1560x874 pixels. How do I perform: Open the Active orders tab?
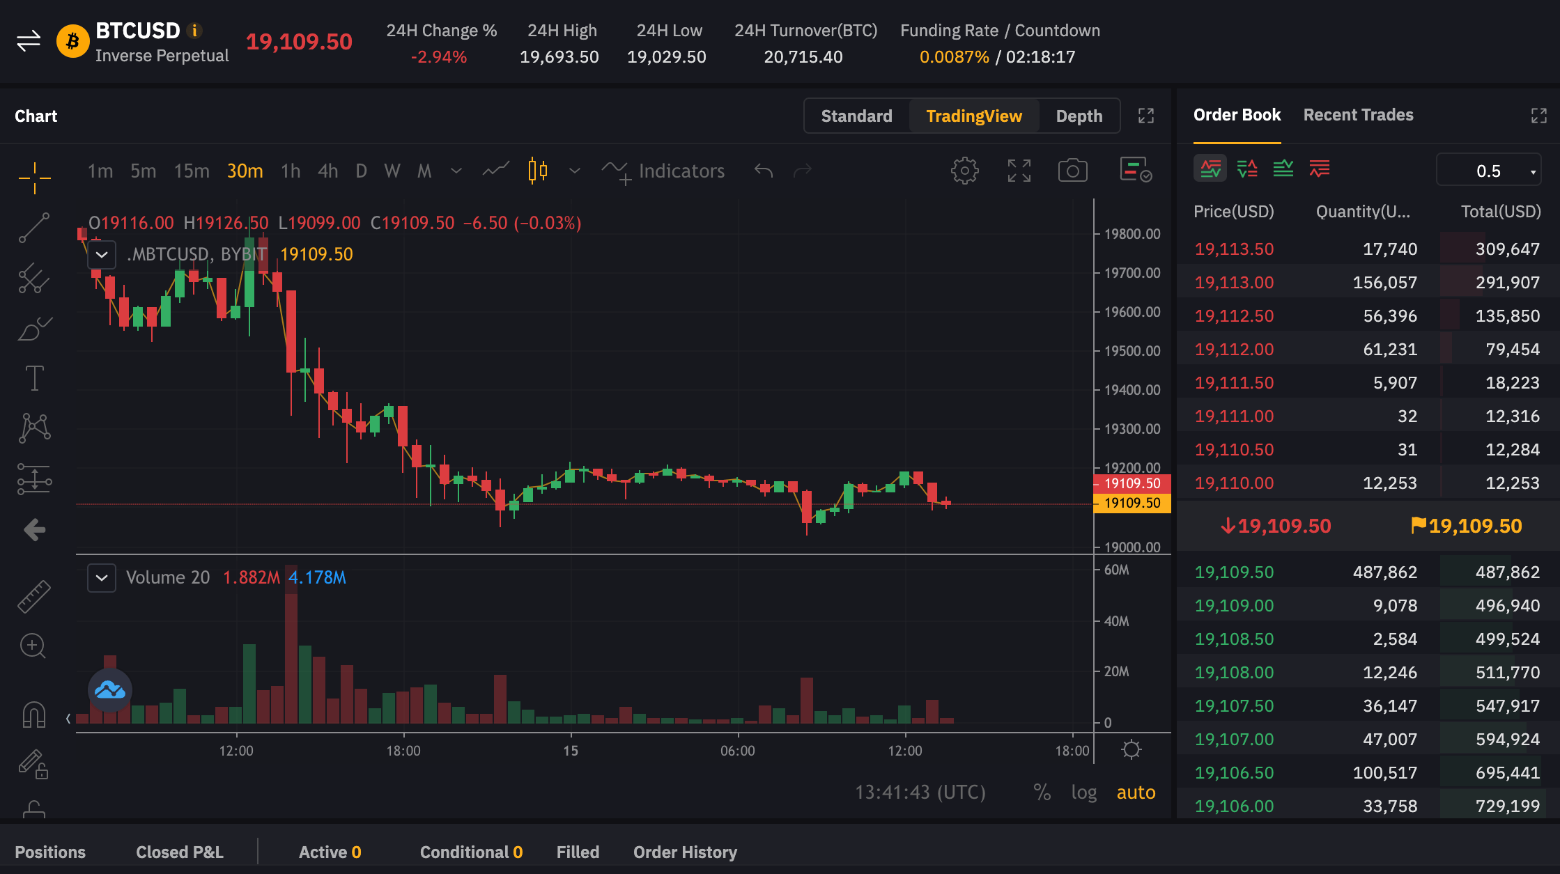pyautogui.click(x=330, y=852)
